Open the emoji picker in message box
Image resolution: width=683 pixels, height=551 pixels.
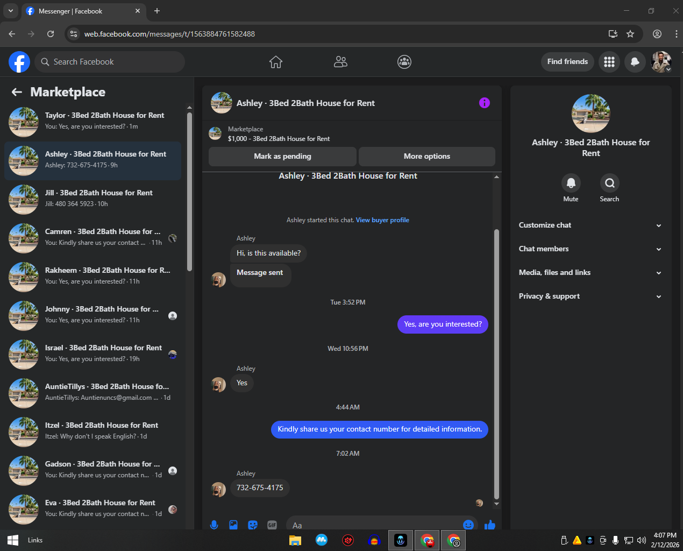point(468,525)
